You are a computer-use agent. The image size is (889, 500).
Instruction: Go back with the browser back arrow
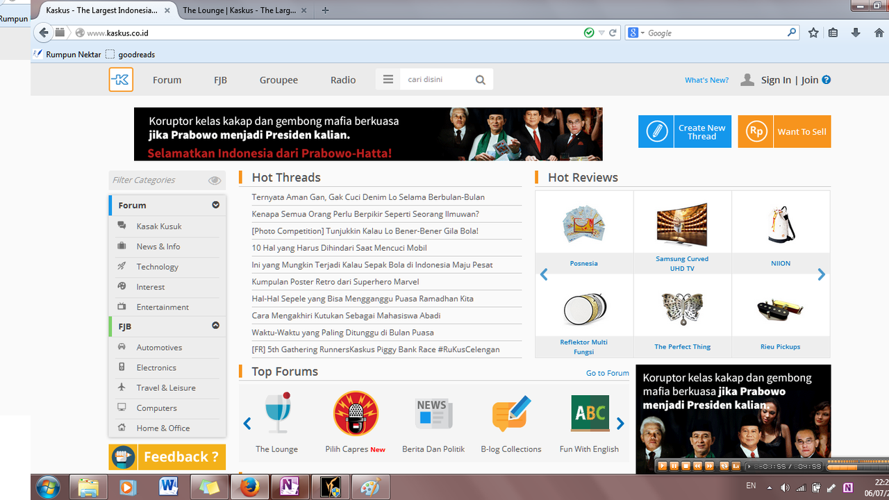click(x=44, y=33)
